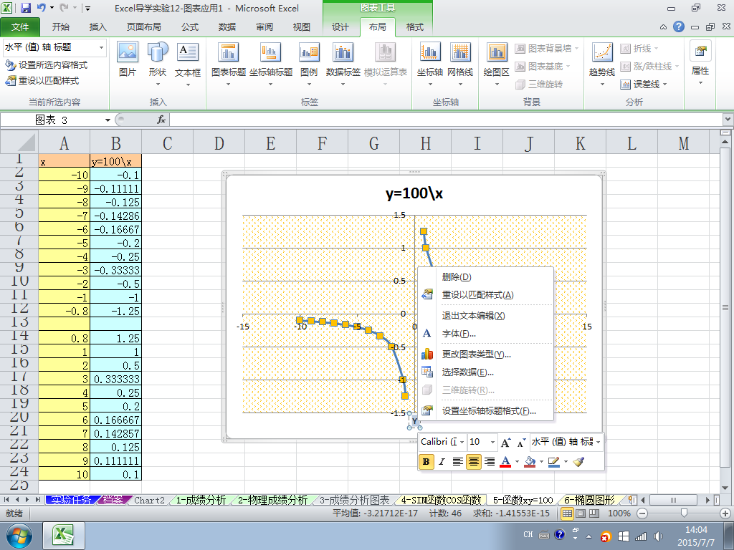Open the font color dropdown arrow
This screenshot has height=550, width=734.
tap(518, 462)
